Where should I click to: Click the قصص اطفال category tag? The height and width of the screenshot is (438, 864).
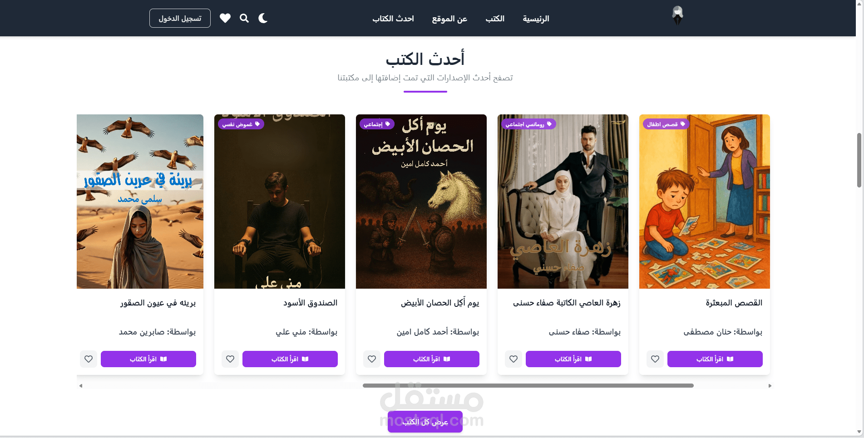pyautogui.click(x=666, y=124)
